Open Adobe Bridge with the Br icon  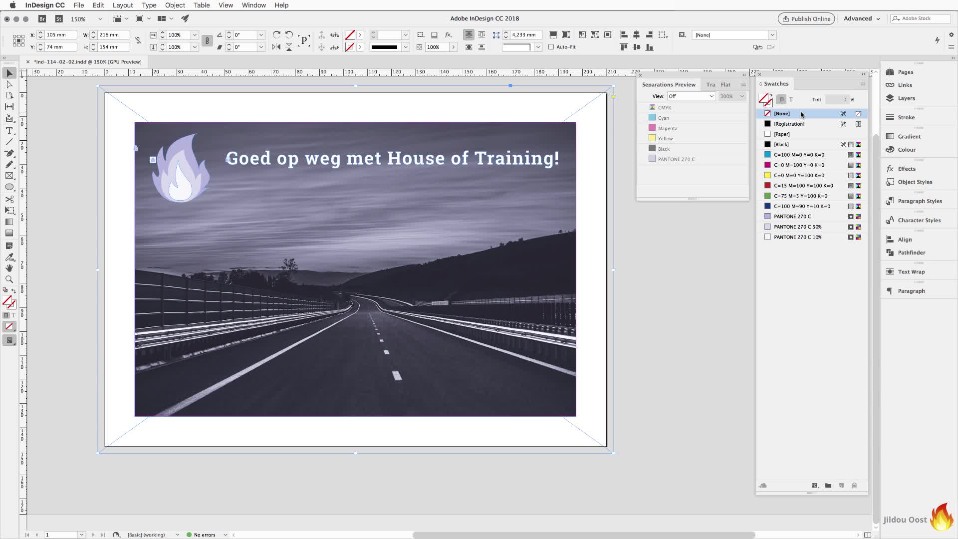pos(42,18)
